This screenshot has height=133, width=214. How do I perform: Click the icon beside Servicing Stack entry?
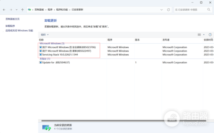[41, 55]
